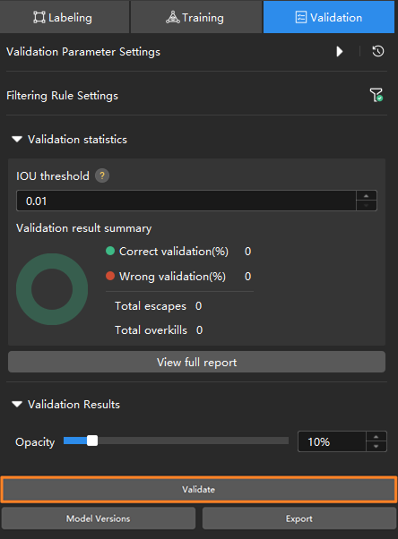Click the Filtering Rule Settings label
The height and width of the screenshot is (539, 398).
pyautogui.click(x=63, y=96)
